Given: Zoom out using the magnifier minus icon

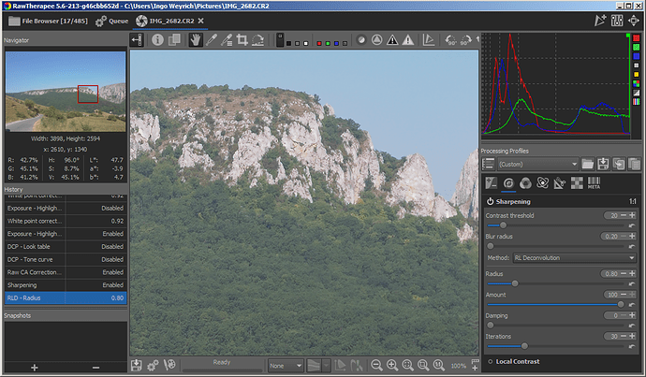Looking at the screenshot, I should pos(376,365).
